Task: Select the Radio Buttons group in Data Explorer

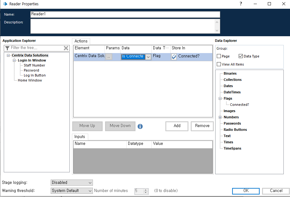Action: 235,130
